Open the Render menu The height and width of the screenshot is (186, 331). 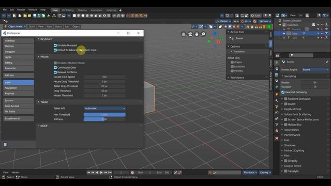(21, 10)
